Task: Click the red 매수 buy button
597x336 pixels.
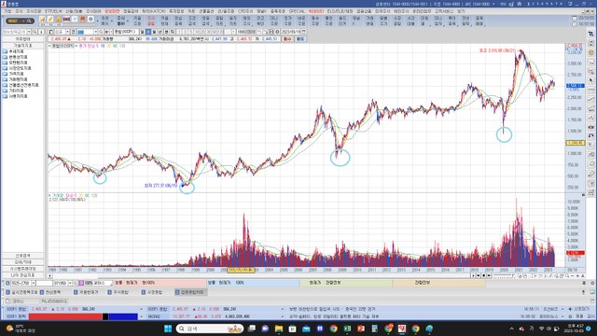Action: pos(287,39)
